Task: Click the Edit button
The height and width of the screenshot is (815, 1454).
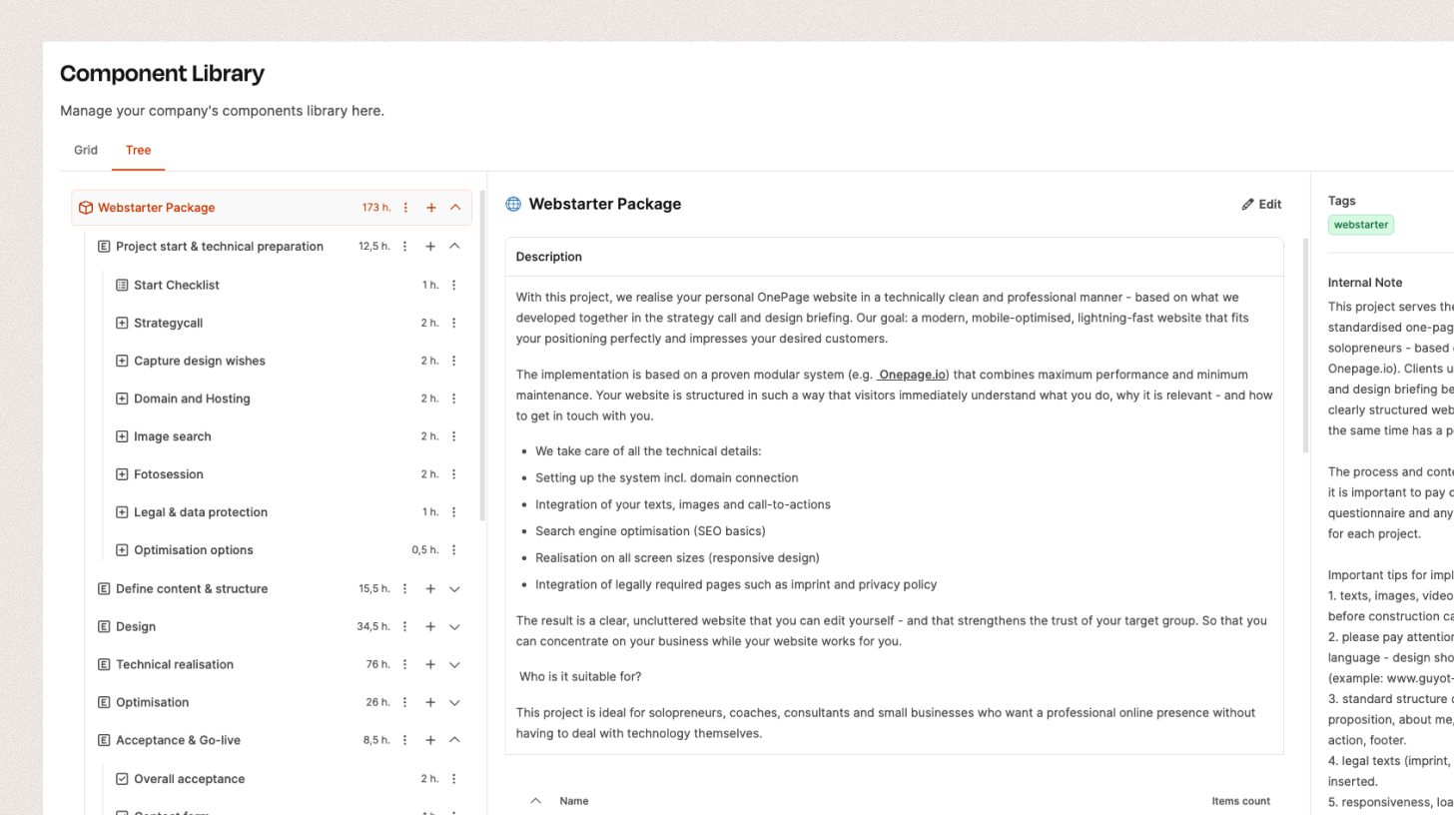Action: coord(1261,204)
